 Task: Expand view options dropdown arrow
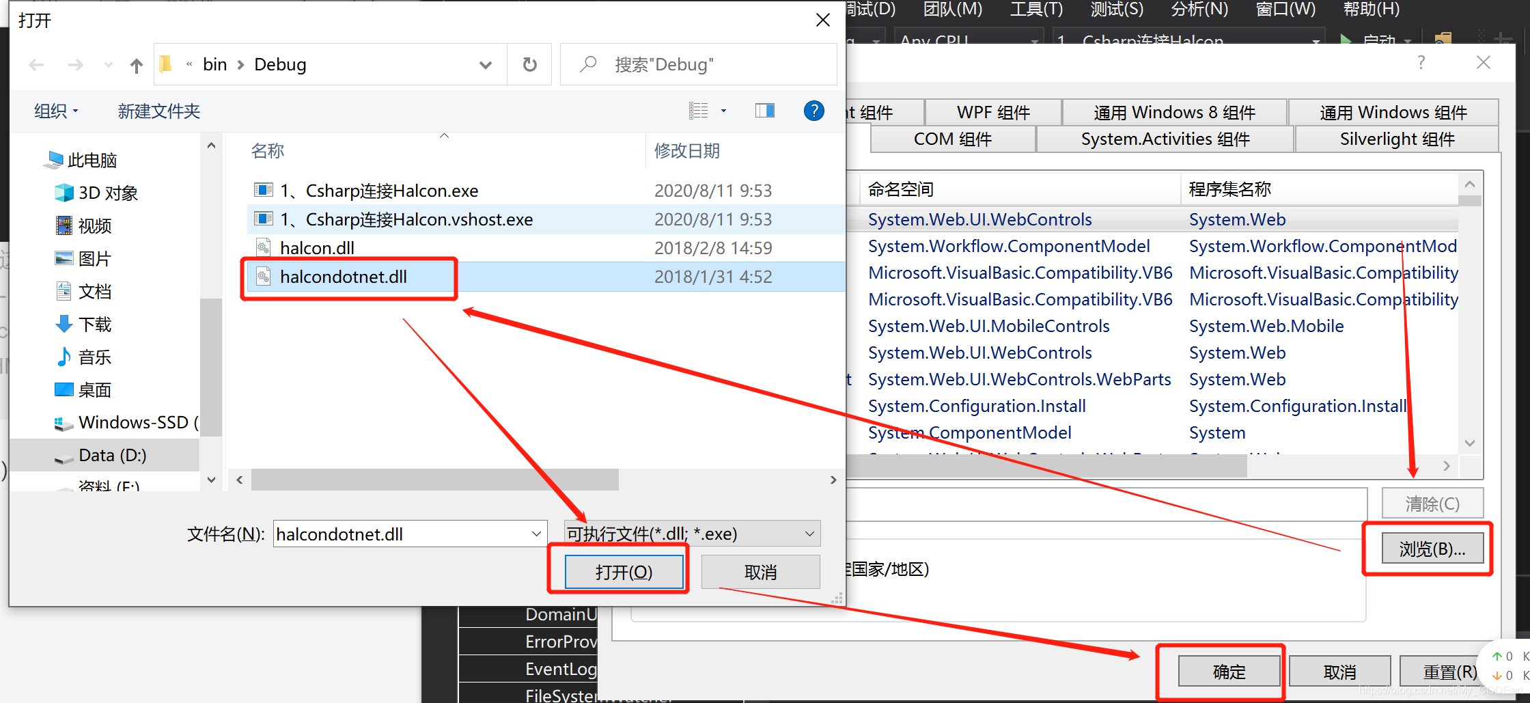click(x=723, y=111)
